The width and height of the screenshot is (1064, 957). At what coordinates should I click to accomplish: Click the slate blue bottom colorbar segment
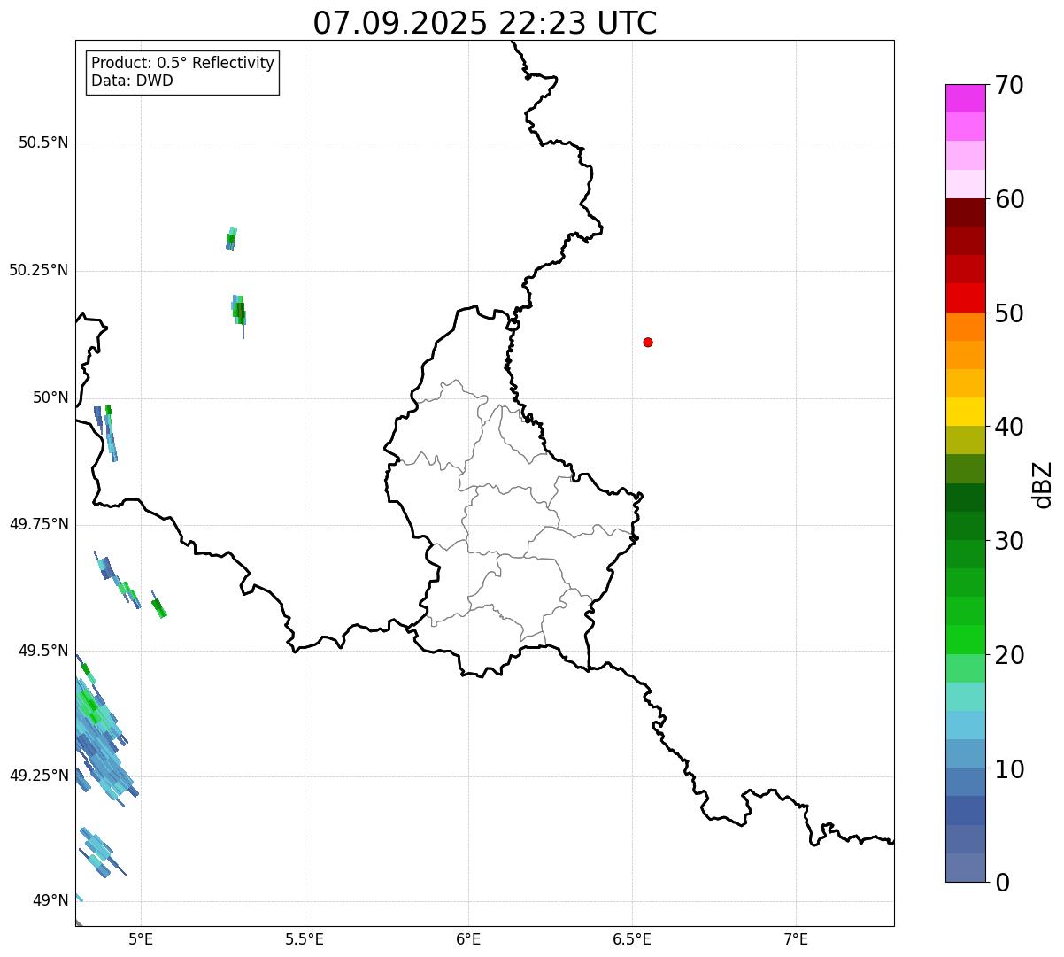coord(965,868)
